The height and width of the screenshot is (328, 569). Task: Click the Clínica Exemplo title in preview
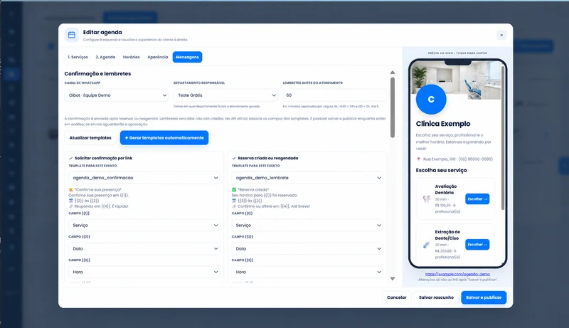tap(443, 124)
